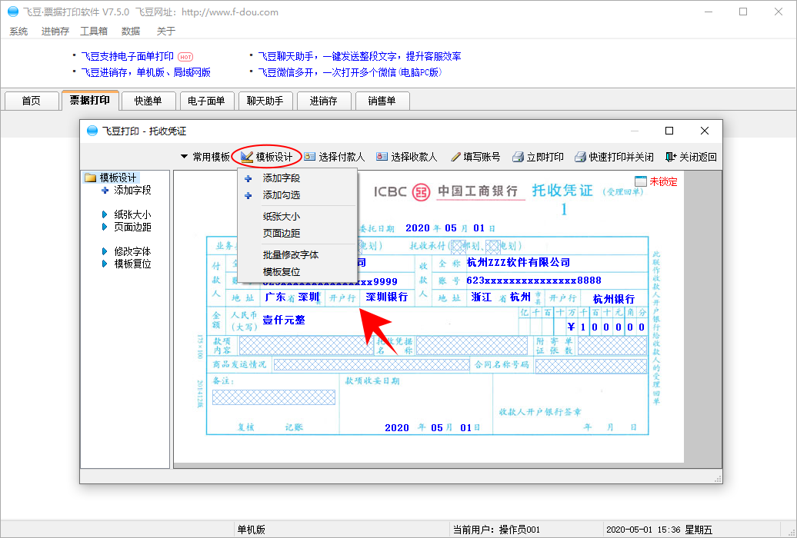Click the 壹仟元整 amount in words

[284, 320]
